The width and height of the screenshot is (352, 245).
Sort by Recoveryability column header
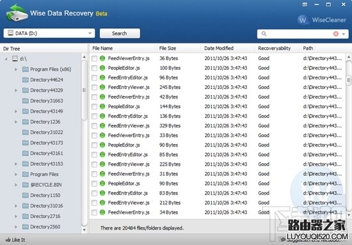click(x=277, y=48)
